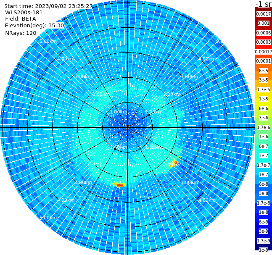Screen dimensions: 272x255
Task: Select the 'WLS200s-181' instrument label
Action: [24, 13]
